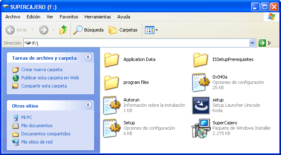Open the Herramientas menu
The image size is (281, 155).
click(98, 17)
